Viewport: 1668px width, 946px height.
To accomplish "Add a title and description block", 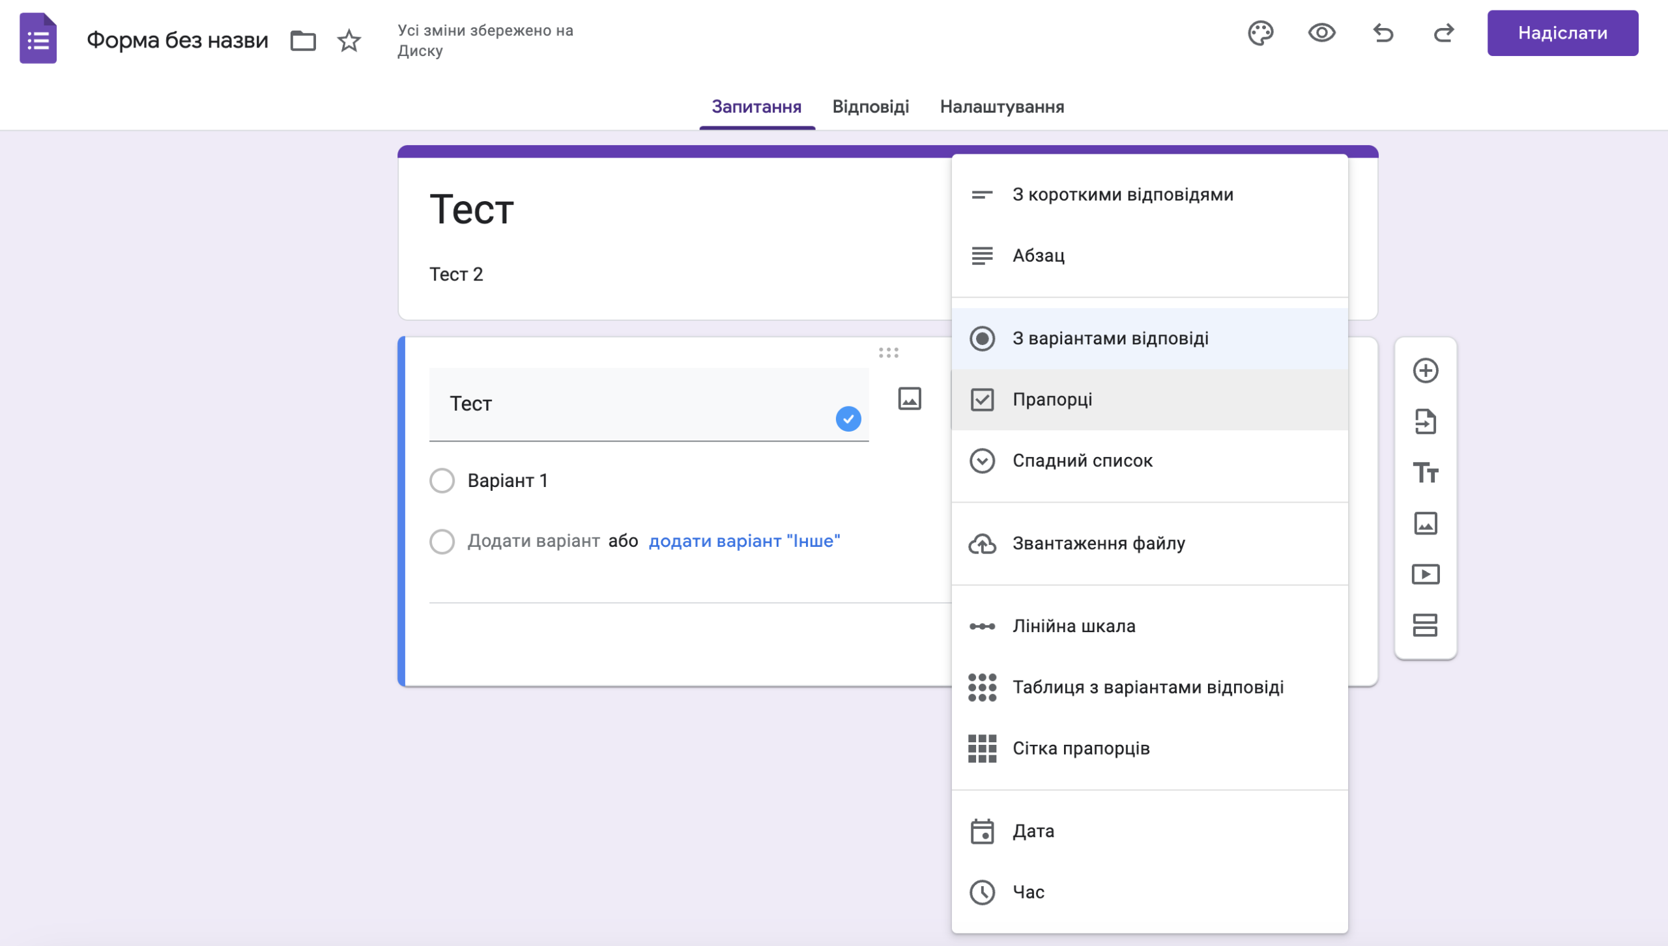I will pos(1426,473).
